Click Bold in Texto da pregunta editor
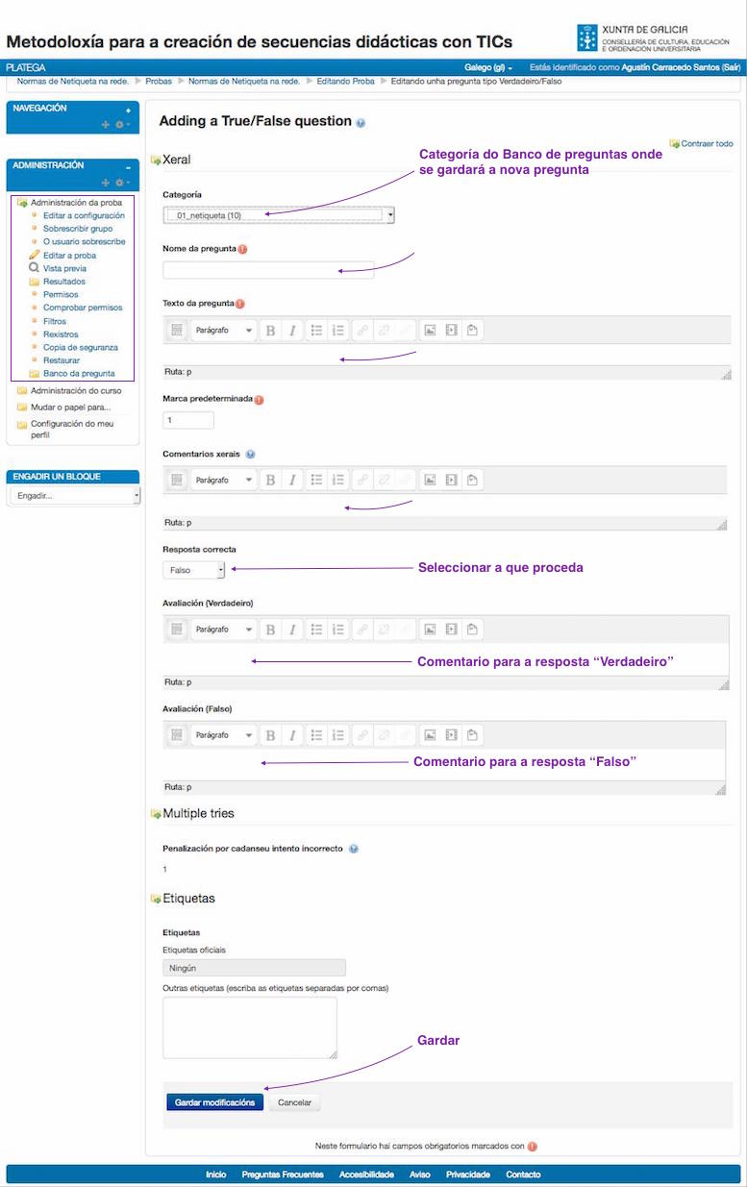The image size is (747, 1187). click(271, 330)
